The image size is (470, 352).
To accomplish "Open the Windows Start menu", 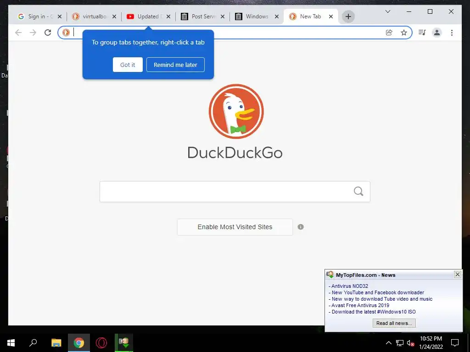I will click(x=11, y=343).
